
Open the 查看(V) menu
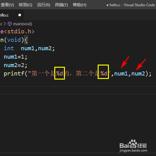(x=7, y=5)
